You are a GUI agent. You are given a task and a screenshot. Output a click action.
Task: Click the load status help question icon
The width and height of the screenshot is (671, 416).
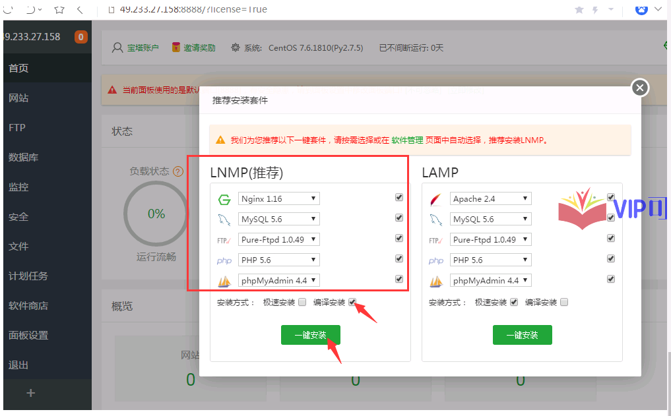(177, 171)
